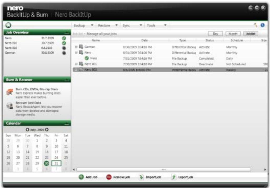Click green check icon of completed Nero backup
The height and width of the screenshot is (188, 270).
(x=87, y=58)
